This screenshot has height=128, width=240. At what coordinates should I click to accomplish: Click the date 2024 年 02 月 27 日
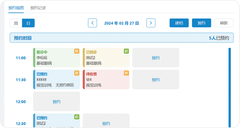(x=121, y=23)
